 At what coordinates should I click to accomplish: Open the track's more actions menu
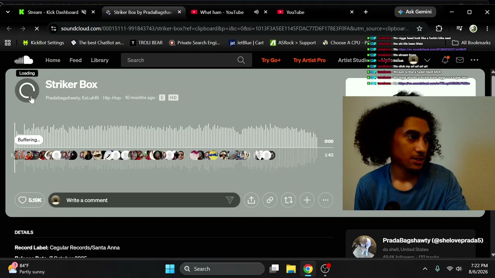tap(326, 200)
